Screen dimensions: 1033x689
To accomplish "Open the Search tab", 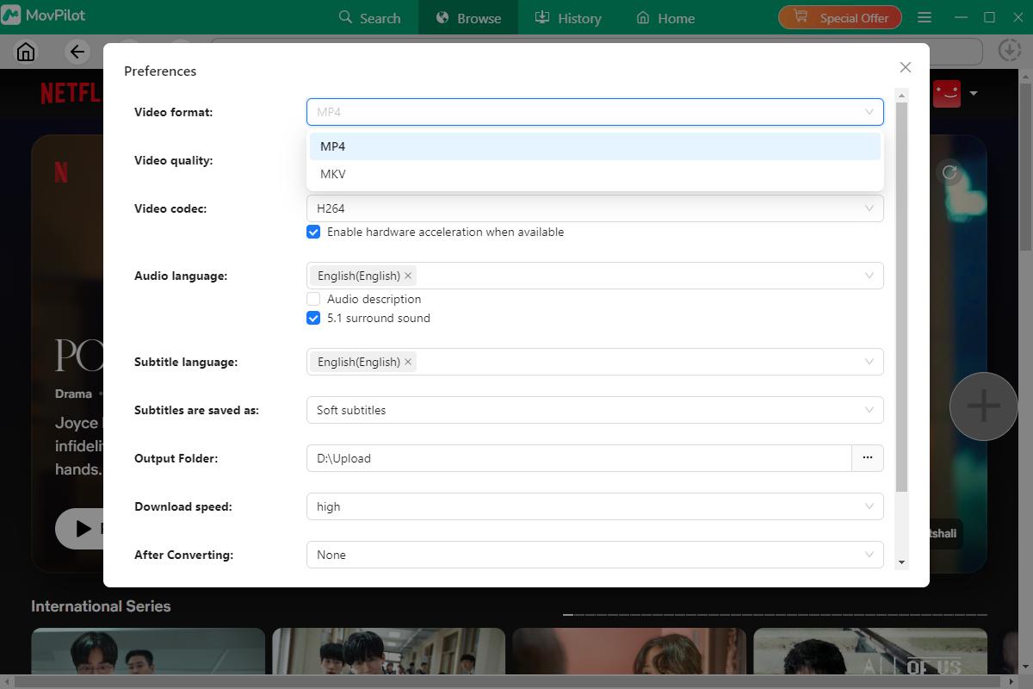I will (x=369, y=17).
